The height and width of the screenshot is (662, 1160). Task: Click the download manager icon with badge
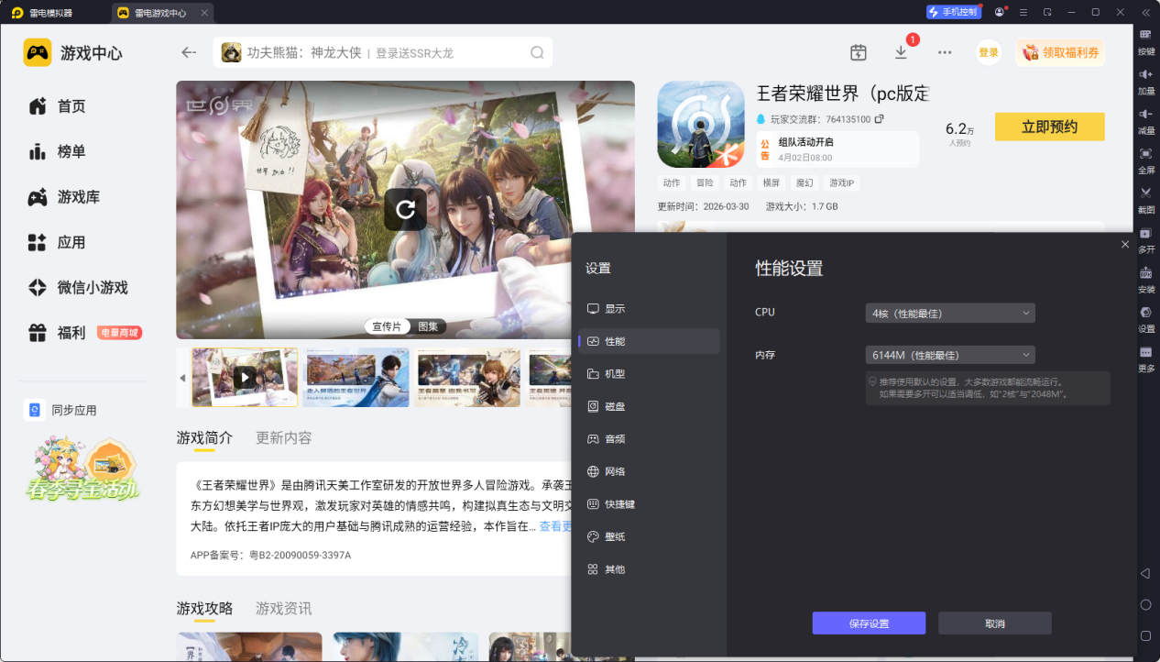point(901,52)
